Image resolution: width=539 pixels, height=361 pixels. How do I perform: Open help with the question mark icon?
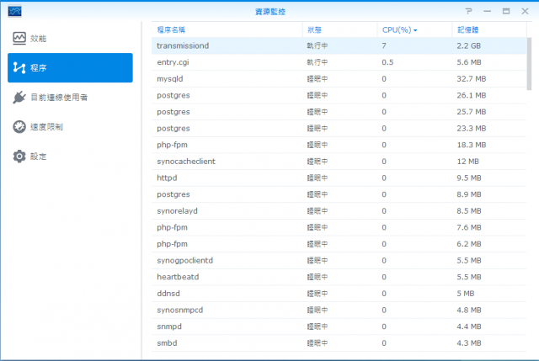[x=469, y=11]
